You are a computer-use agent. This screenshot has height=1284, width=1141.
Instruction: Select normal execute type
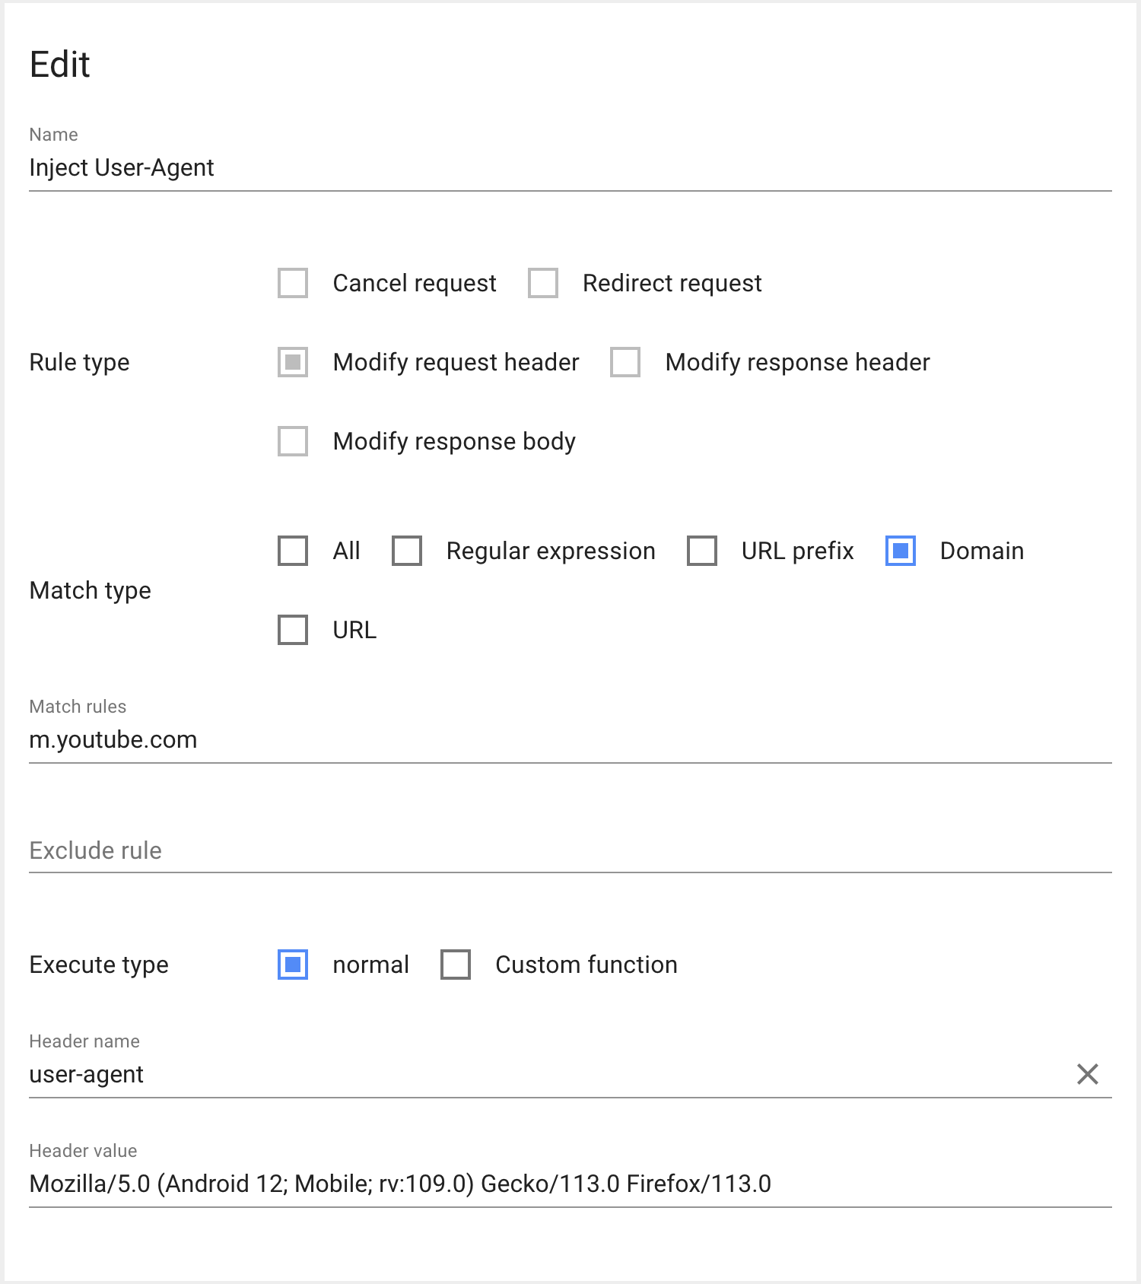[293, 965]
